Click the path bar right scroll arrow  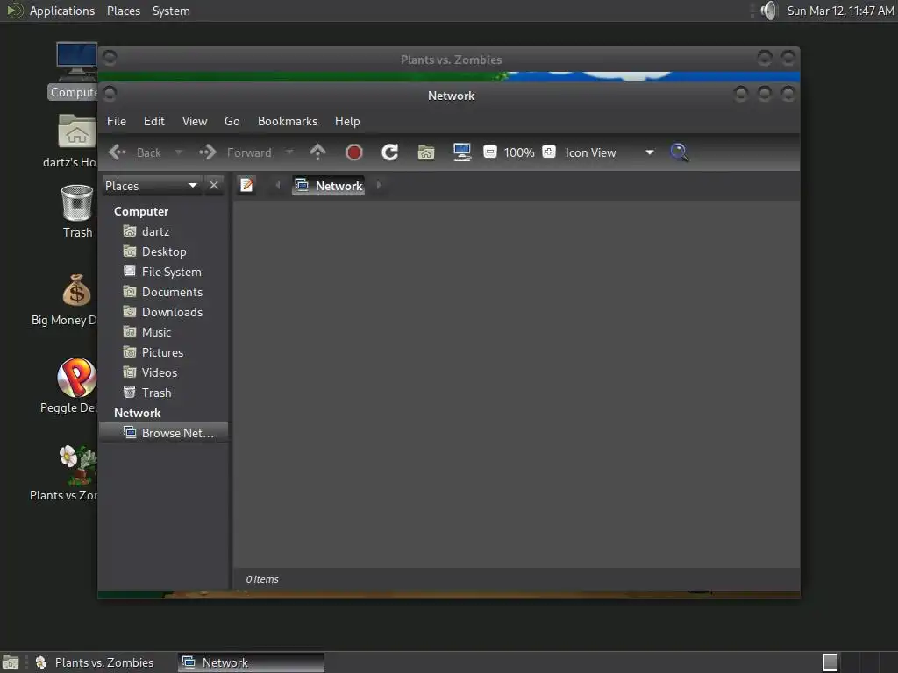pyautogui.click(x=379, y=185)
